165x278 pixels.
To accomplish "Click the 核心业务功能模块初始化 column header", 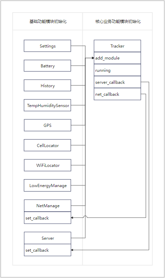I will pyautogui.click(x=118, y=22).
